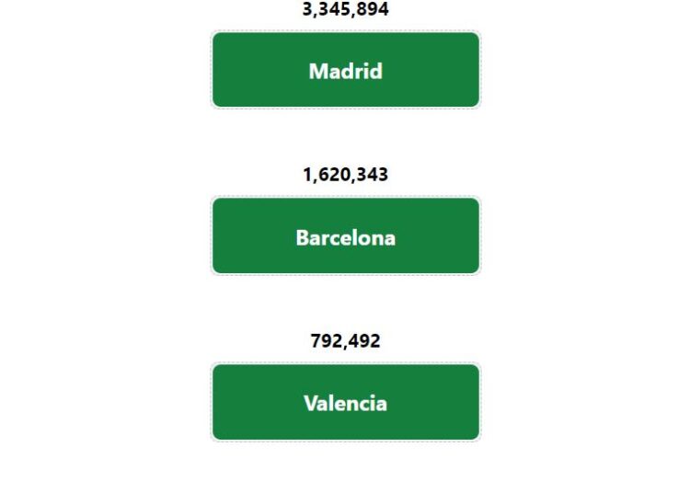Click the number above Valencia
The width and height of the screenshot is (690, 493).
point(345,341)
